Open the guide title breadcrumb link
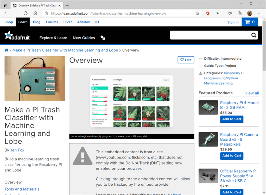 [x=65, y=50]
